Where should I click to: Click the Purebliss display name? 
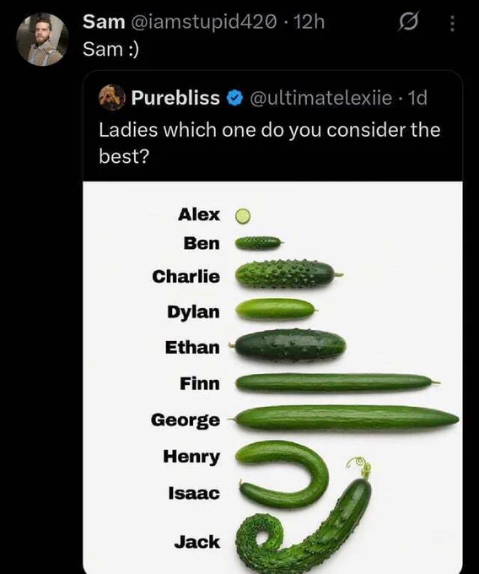(x=175, y=98)
